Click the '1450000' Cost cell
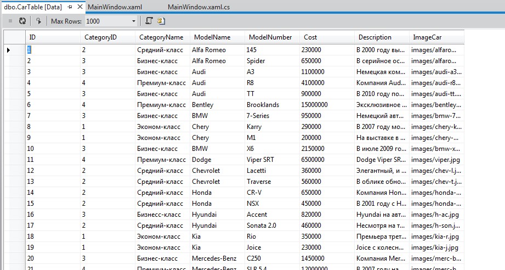505x270 pixels. click(x=327, y=258)
